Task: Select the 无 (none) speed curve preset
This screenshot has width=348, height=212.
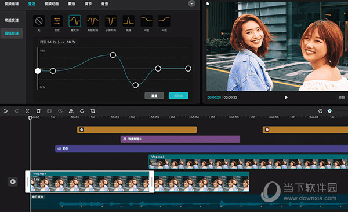Action: coord(39,21)
